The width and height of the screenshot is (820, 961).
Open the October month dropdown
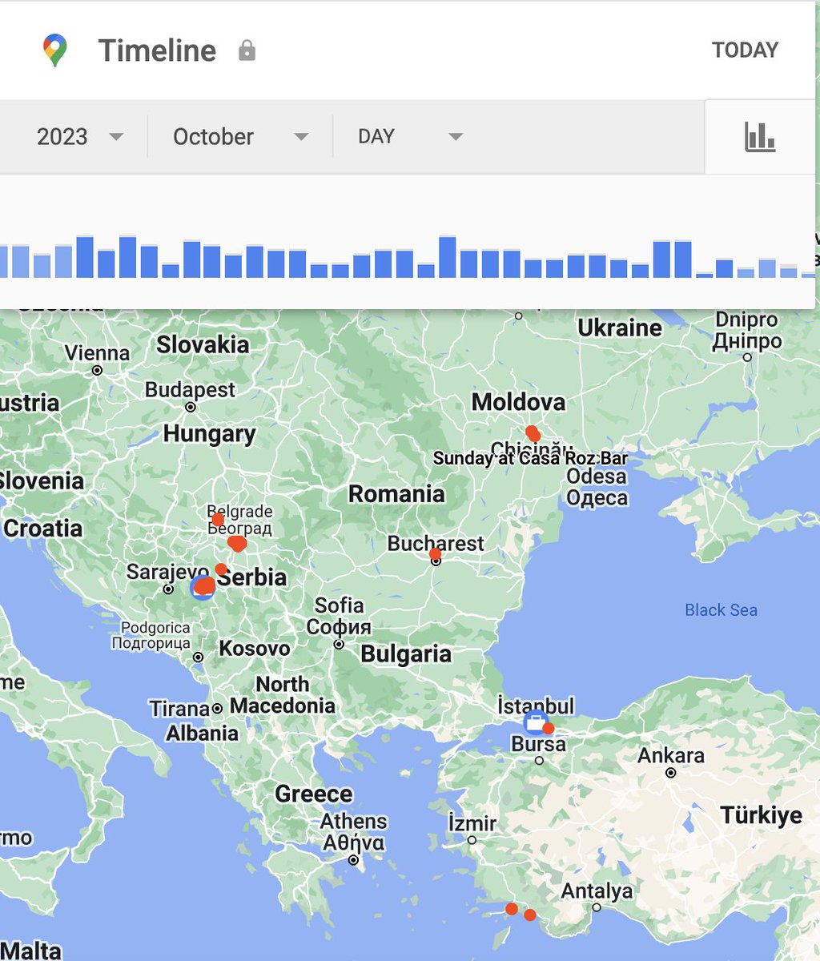point(241,137)
